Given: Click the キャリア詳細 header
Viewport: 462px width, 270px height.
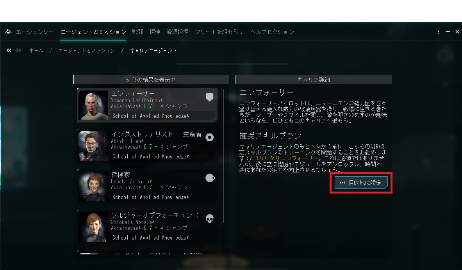Looking at the screenshot, I should pos(314,80).
